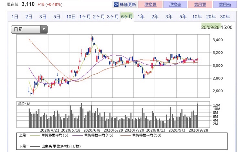Switch chart to 3ヶ月 period
238x152 pixels.
[113, 17]
